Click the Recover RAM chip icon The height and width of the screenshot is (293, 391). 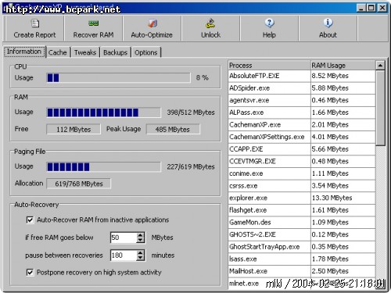pyautogui.click(x=93, y=23)
